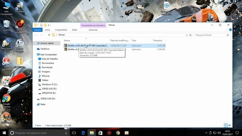Click the Cortana search box
The image size is (242, 136).
tap(39, 133)
